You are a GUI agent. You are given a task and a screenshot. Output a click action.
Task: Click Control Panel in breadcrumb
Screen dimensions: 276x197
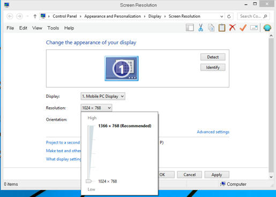pyautogui.click(x=65, y=16)
